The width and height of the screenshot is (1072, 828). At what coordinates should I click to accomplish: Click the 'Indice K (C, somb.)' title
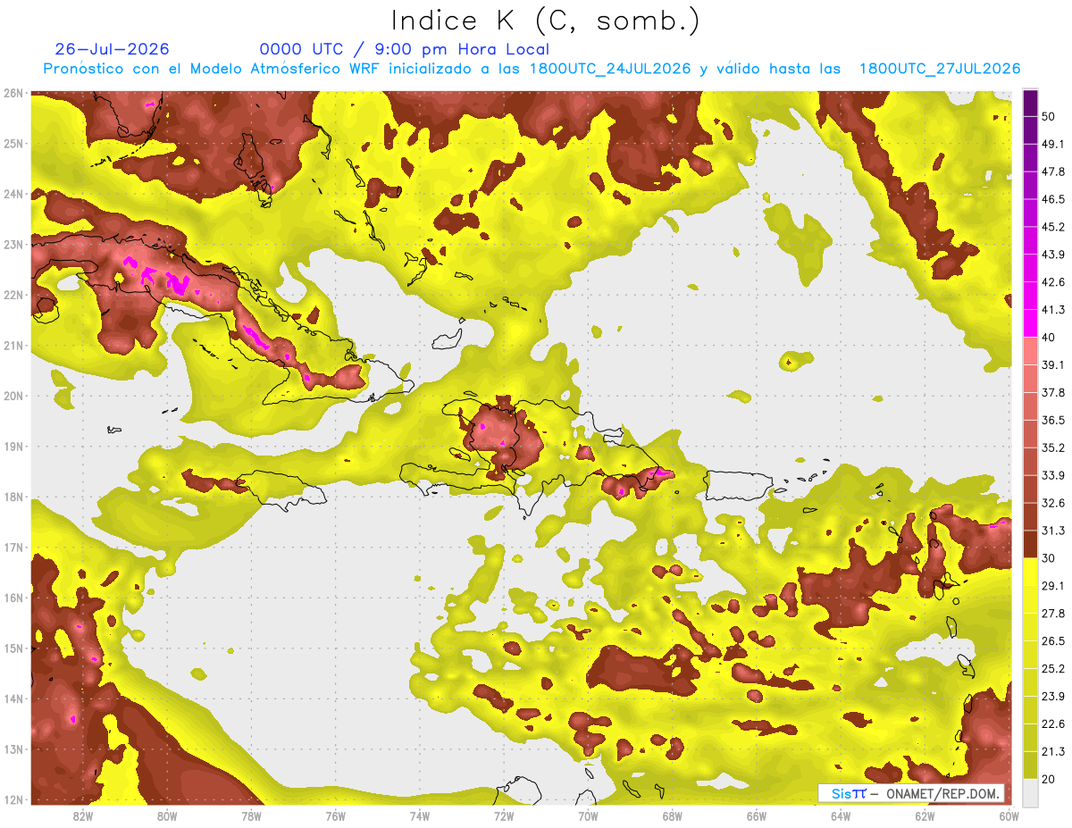pos(546,21)
